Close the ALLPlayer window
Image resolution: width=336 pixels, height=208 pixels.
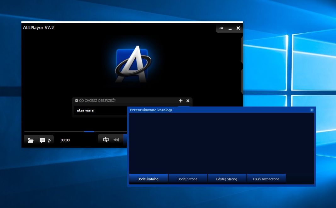[238, 28]
